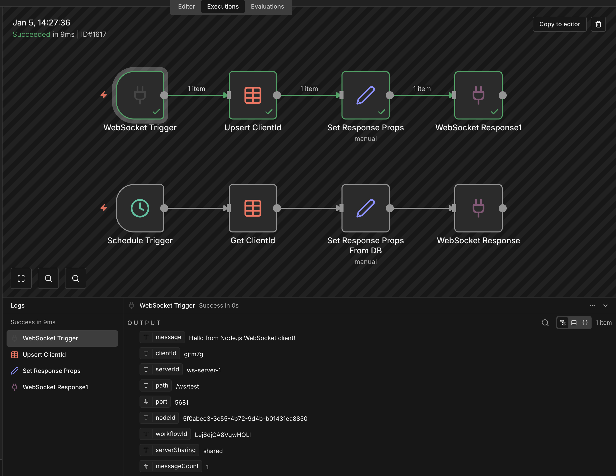Click the Copy to editor button

click(x=559, y=24)
